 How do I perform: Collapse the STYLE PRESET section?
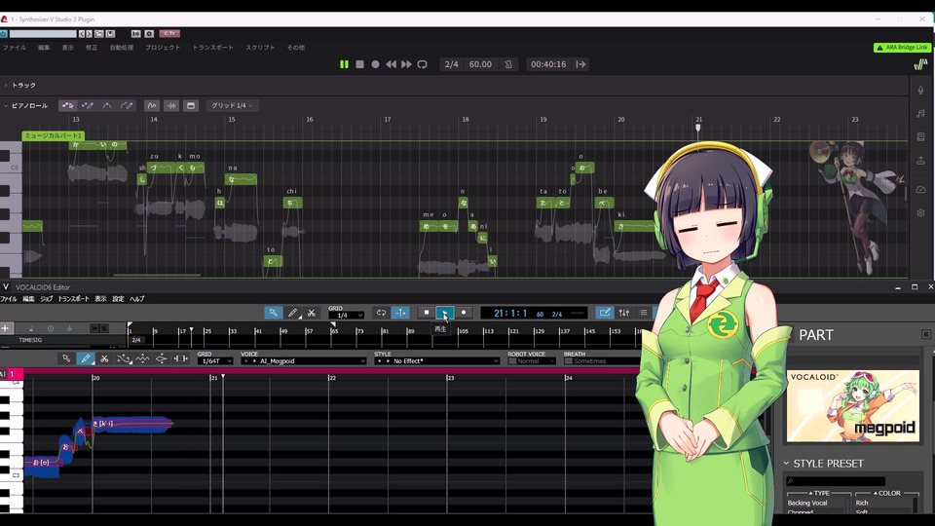coord(786,464)
